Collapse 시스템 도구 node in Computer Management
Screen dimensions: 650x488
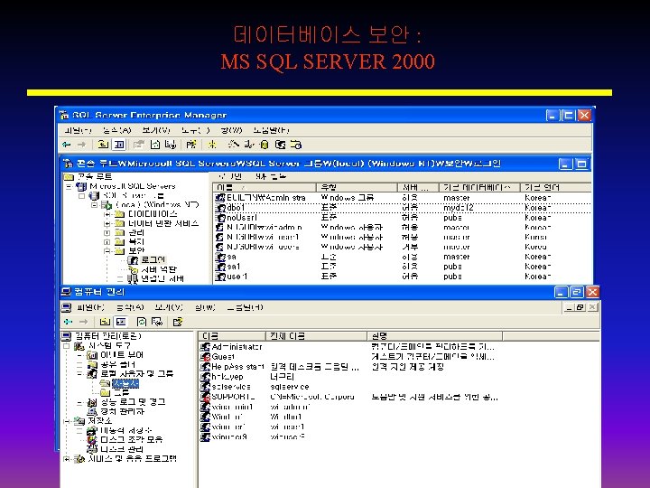coord(66,345)
